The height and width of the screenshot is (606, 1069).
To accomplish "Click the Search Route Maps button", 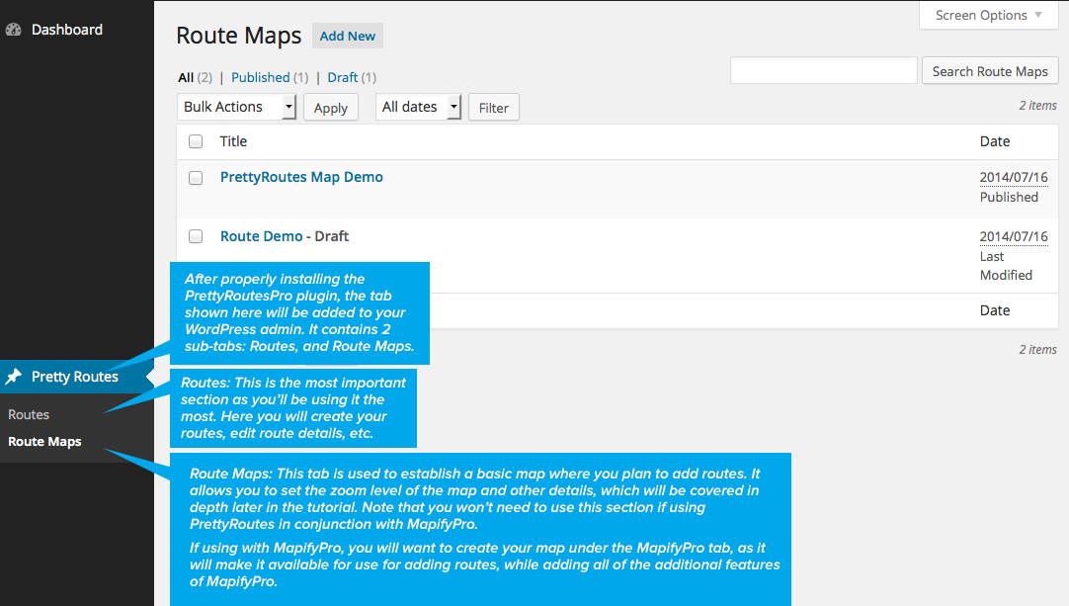I will coord(990,71).
